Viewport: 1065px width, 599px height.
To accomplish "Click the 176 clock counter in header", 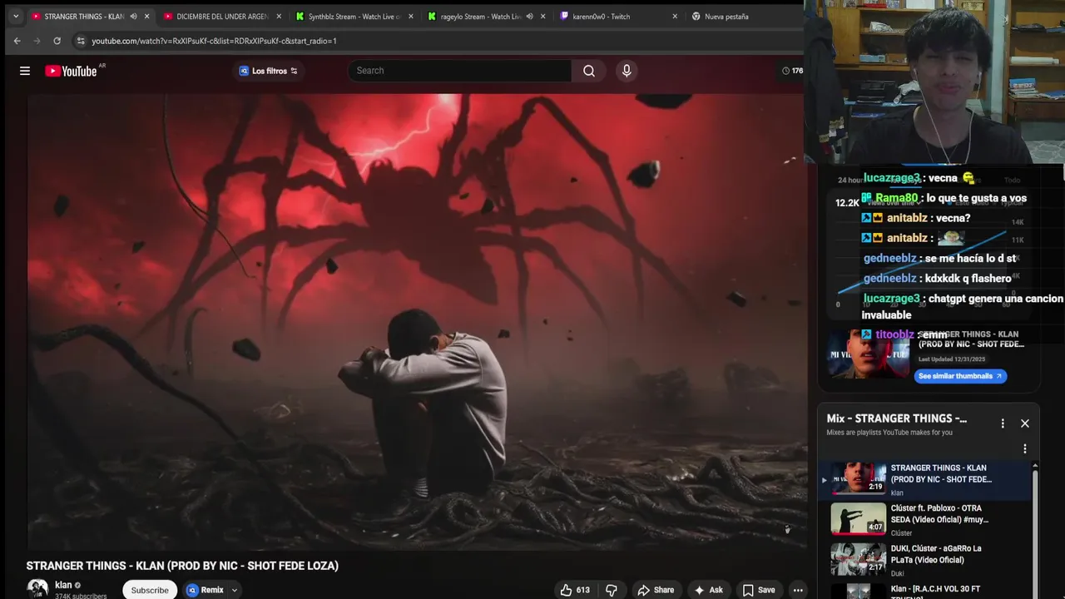I will [792, 71].
